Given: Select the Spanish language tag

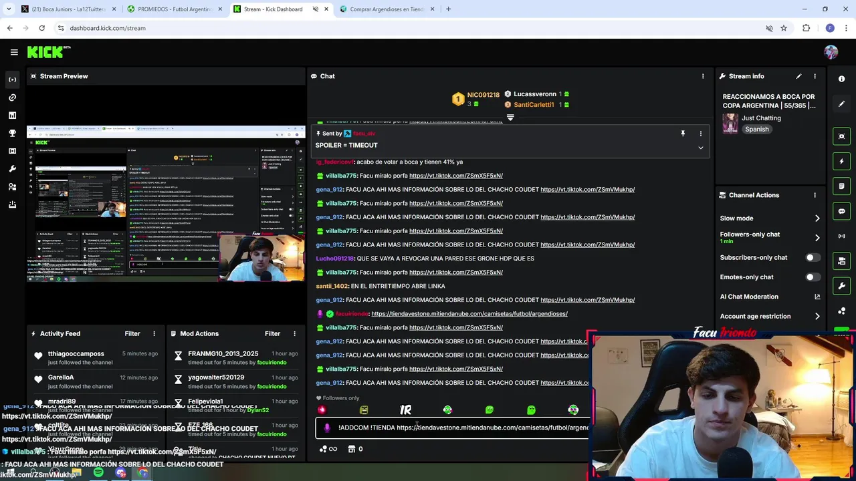Looking at the screenshot, I should [x=757, y=129].
